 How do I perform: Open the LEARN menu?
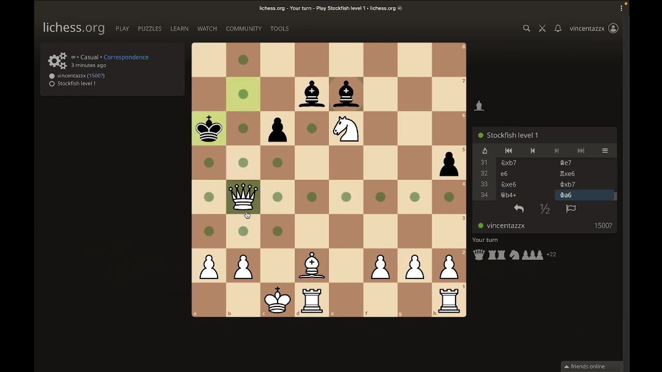(179, 28)
